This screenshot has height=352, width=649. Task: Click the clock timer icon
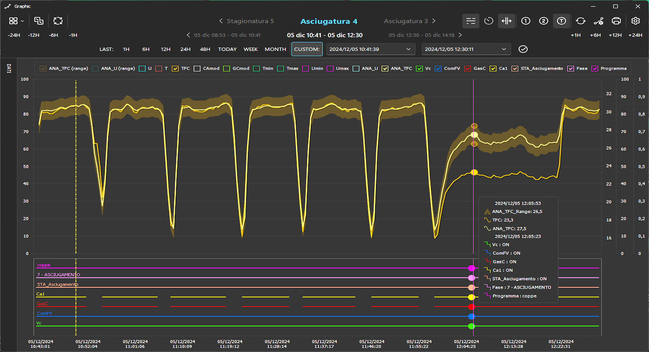click(488, 21)
